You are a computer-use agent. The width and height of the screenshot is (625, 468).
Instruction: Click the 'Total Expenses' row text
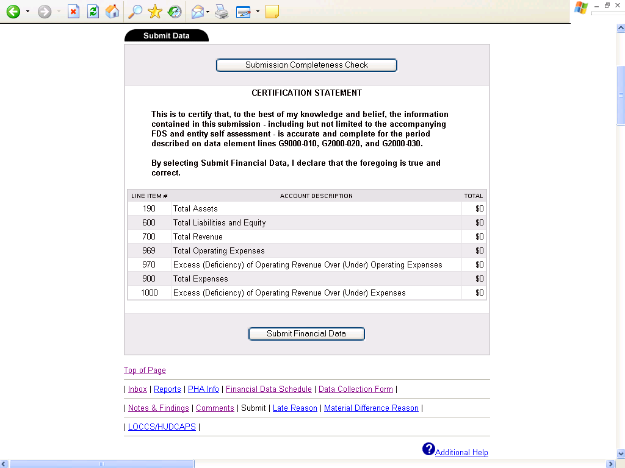200,278
